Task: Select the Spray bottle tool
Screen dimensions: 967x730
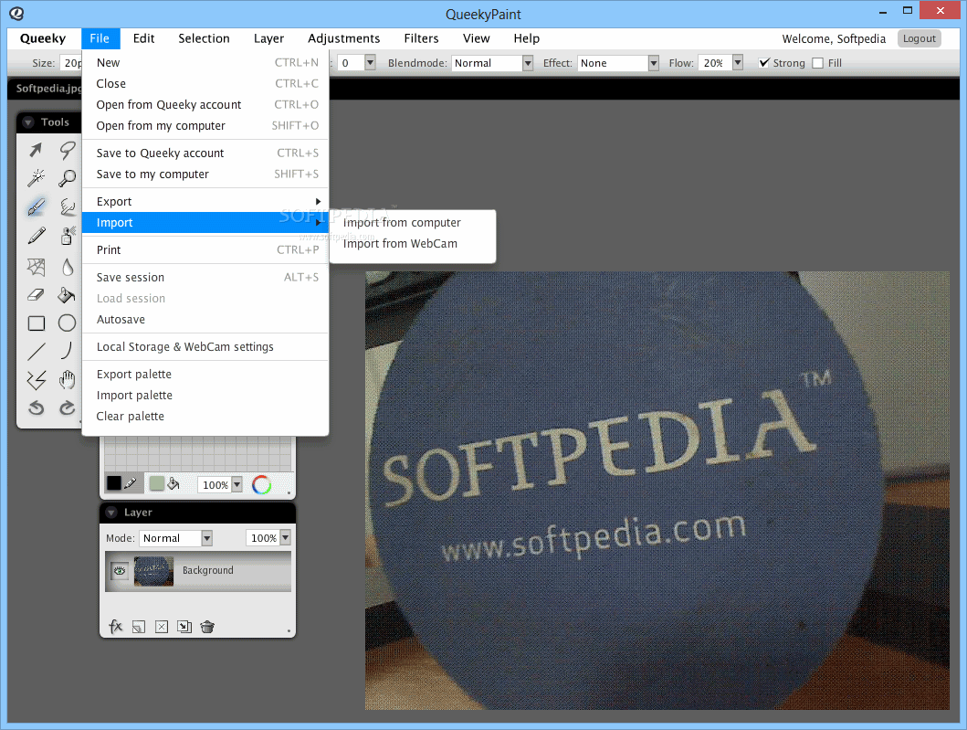Action: pos(68,236)
